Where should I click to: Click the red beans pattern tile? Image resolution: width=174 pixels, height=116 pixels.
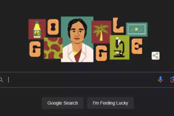53,48
